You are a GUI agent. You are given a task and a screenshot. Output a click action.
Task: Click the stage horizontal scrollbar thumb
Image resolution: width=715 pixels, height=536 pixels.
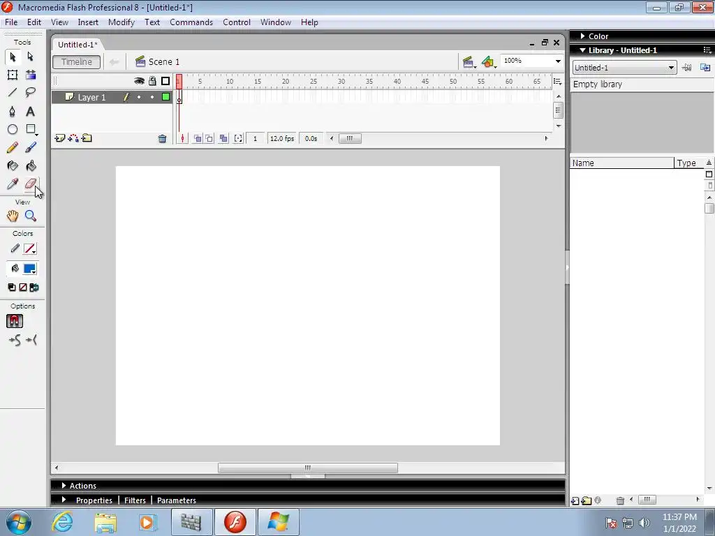click(x=308, y=468)
